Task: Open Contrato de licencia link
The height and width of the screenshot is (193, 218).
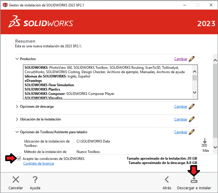Action: point(39,163)
